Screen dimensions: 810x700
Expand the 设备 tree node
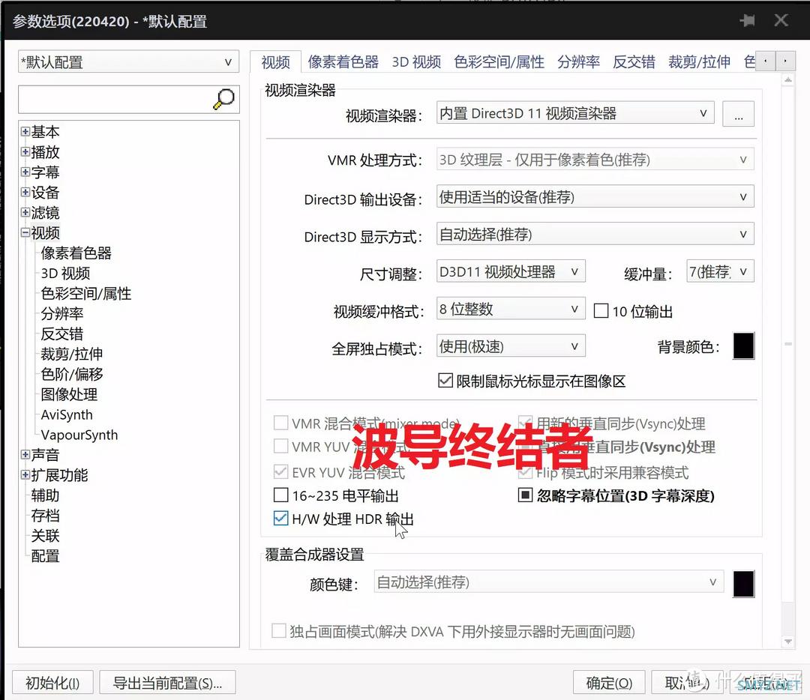click(25, 192)
